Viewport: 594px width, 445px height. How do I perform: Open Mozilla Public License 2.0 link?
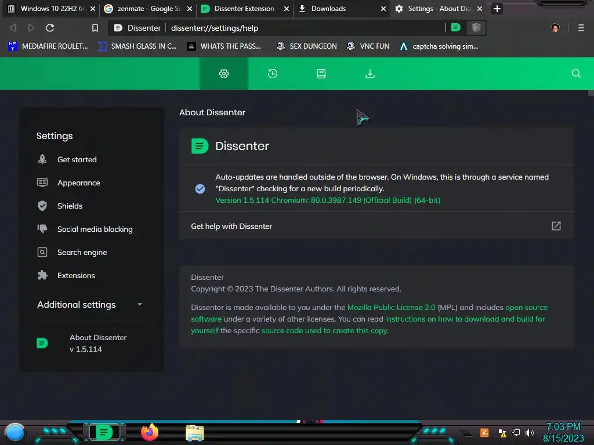(392, 307)
